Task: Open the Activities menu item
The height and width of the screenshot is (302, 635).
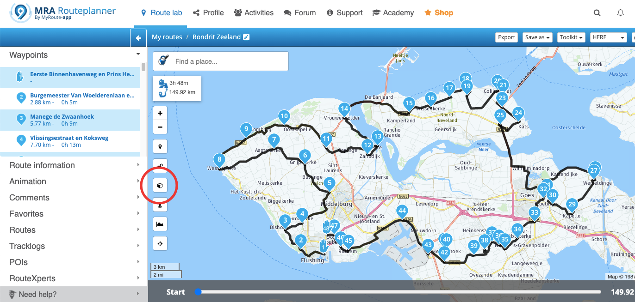Action: coord(254,13)
